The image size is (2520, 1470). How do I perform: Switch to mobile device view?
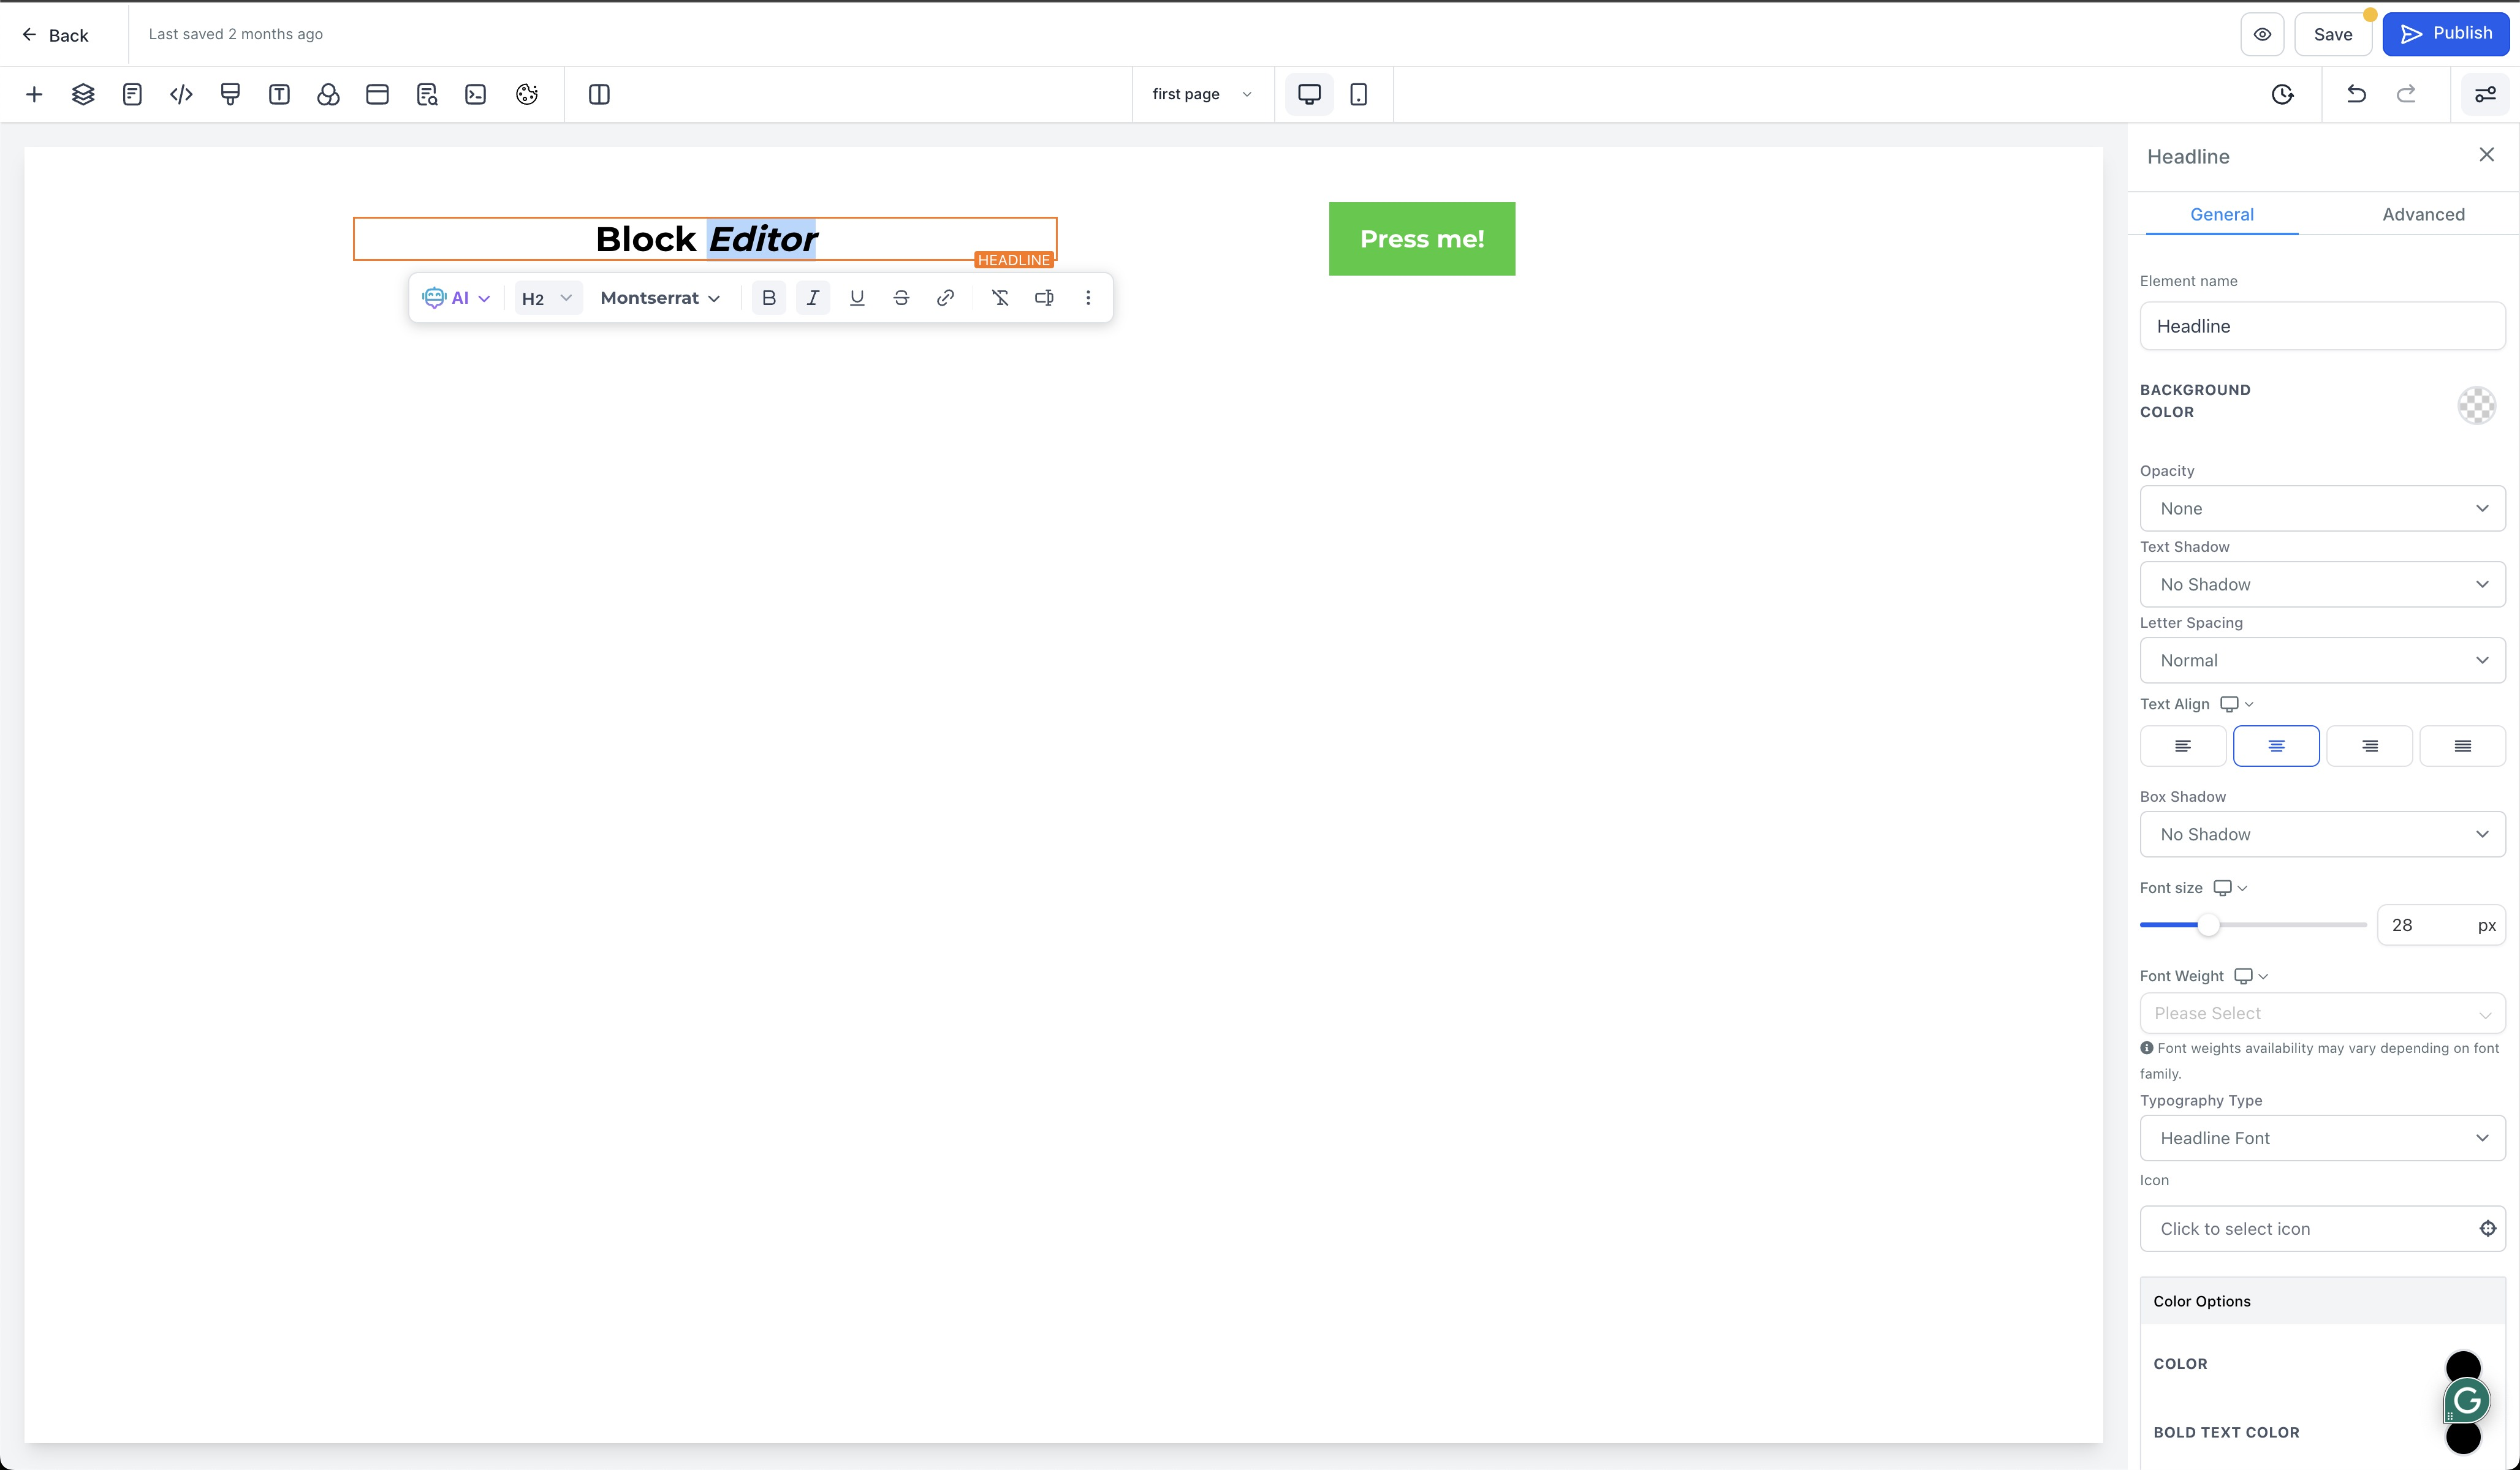(1358, 94)
